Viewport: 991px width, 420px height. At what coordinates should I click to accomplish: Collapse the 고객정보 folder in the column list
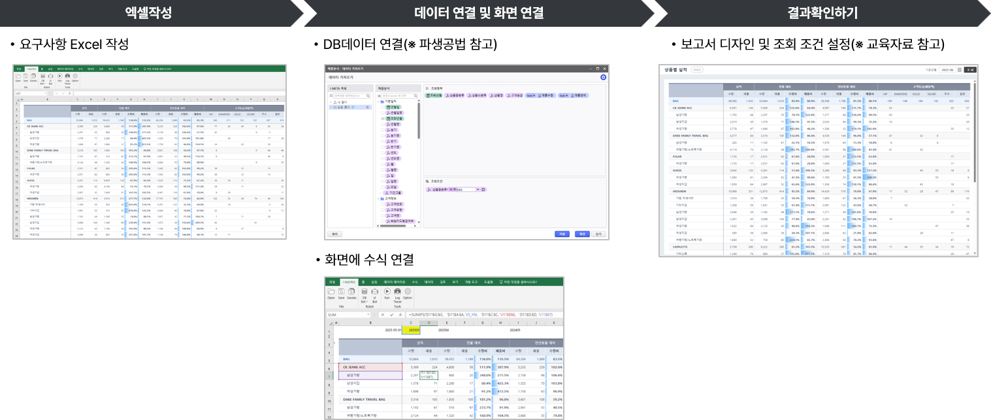[x=378, y=198]
